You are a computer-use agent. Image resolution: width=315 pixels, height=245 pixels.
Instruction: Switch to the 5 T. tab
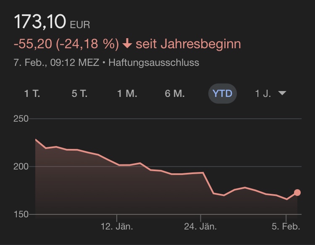(79, 94)
